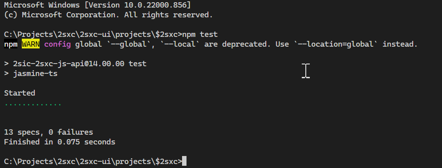Viewport: 442px width, 168px height.
Task: Click the '2sic-2sxc-js-api@14.00.00 test' line
Action: [75, 64]
